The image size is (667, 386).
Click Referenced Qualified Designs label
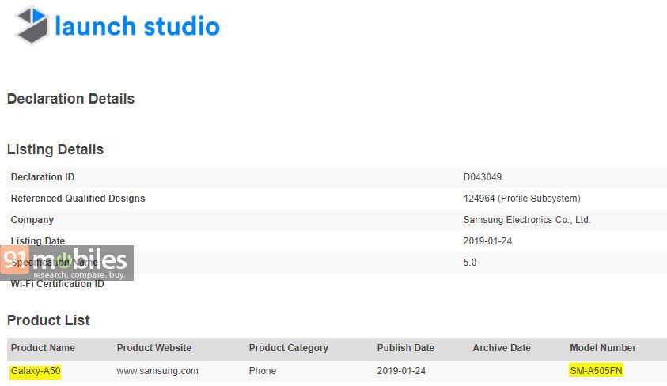coord(78,198)
